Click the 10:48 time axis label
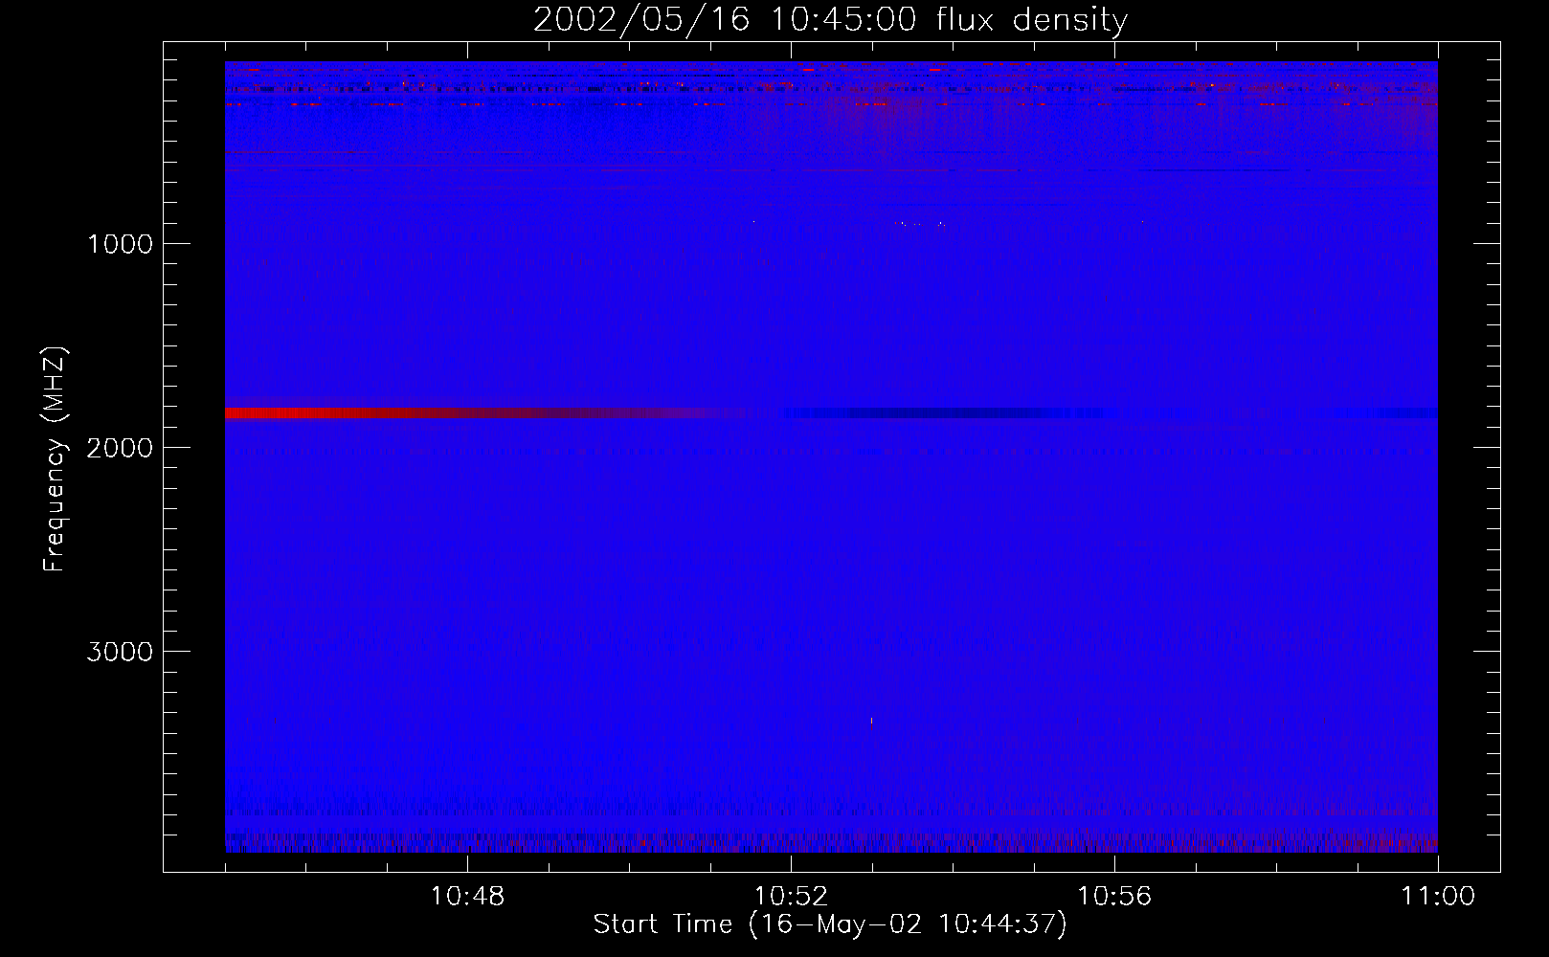This screenshot has width=1549, height=957. click(x=467, y=897)
